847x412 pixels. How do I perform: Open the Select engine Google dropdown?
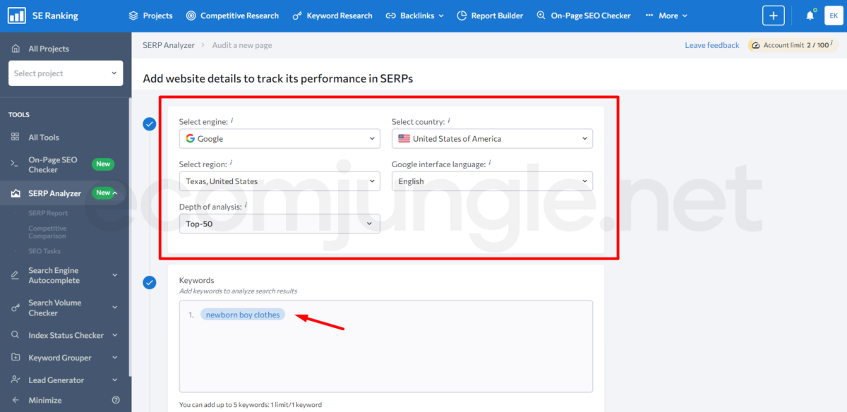click(x=280, y=139)
